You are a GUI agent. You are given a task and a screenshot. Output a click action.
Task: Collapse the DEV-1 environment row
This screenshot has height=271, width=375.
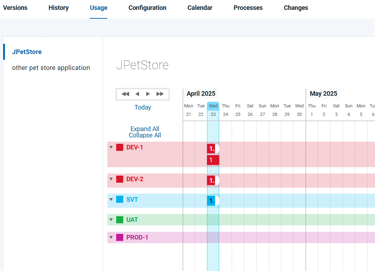[111, 147]
